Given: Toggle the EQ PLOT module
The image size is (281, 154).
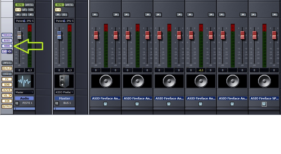Looking at the screenshot, I should coord(7,68).
